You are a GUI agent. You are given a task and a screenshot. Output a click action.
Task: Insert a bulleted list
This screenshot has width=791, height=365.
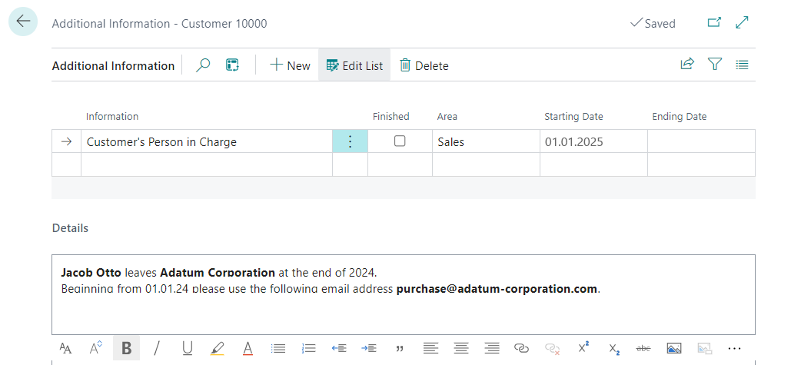point(279,348)
